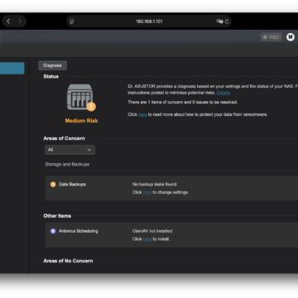The width and height of the screenshot is (298, 298).
Task: Click the orange Data Backups warning icon
Action: (x=53, y=185)
